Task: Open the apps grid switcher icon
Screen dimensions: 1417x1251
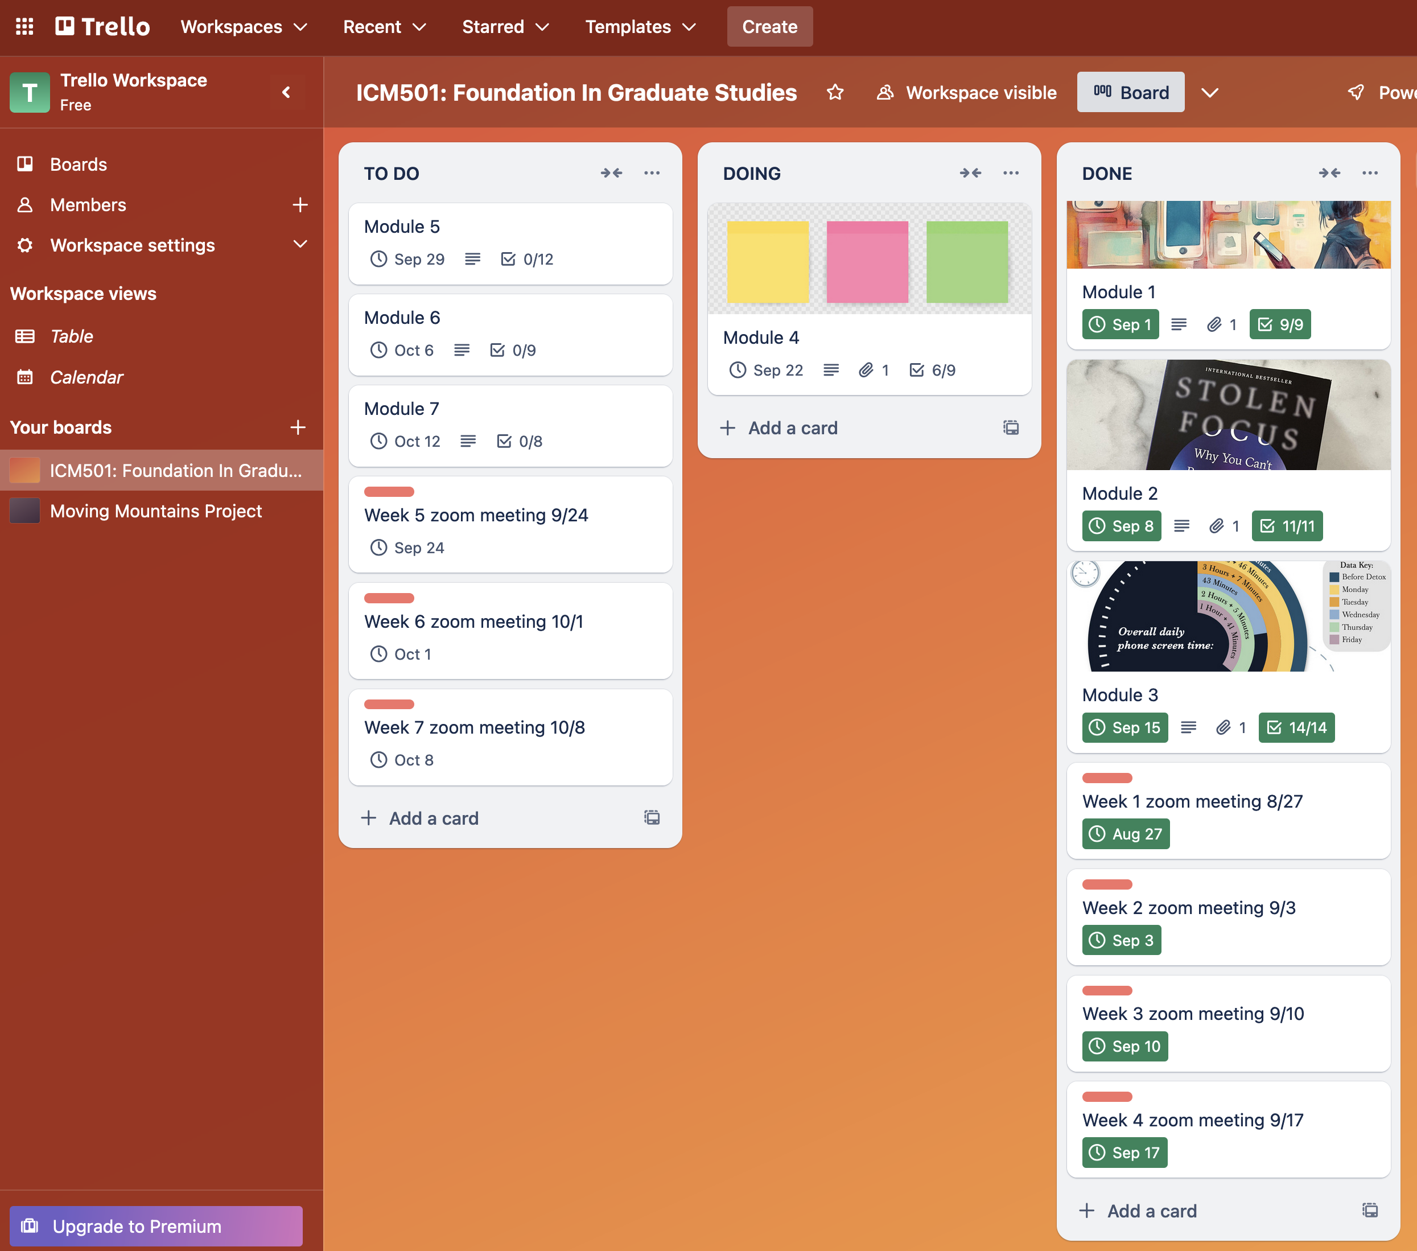Action: pyautogui.click(x=24, y=26)
